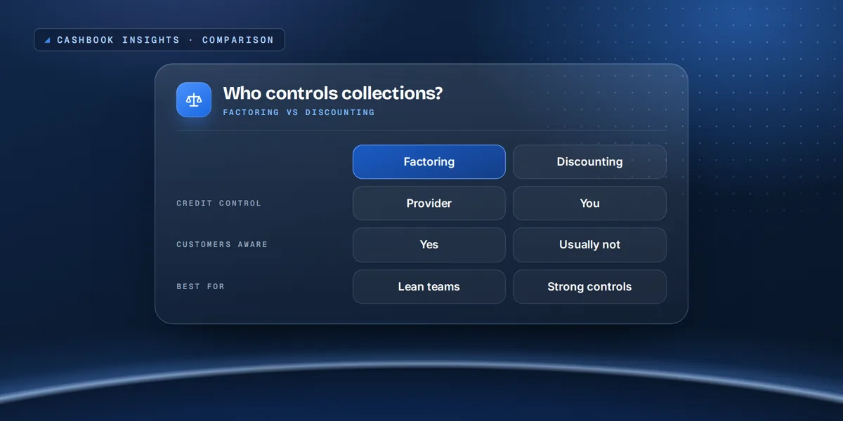The height and width of the screenshot is (421, 843).
Task: Select the Factoring column header
Action: click(x=429, y=162)
